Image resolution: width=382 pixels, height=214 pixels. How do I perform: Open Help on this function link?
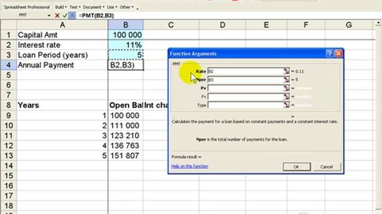(x=190, y=166)
